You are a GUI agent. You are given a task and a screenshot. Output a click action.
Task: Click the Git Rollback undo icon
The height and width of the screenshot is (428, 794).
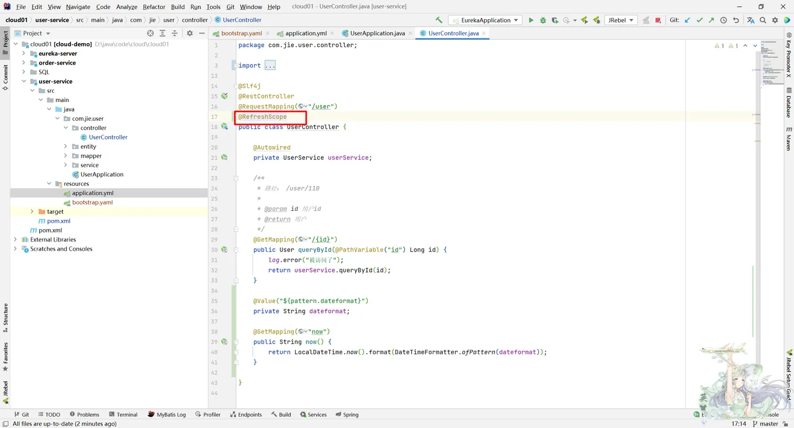pos(736,20)
